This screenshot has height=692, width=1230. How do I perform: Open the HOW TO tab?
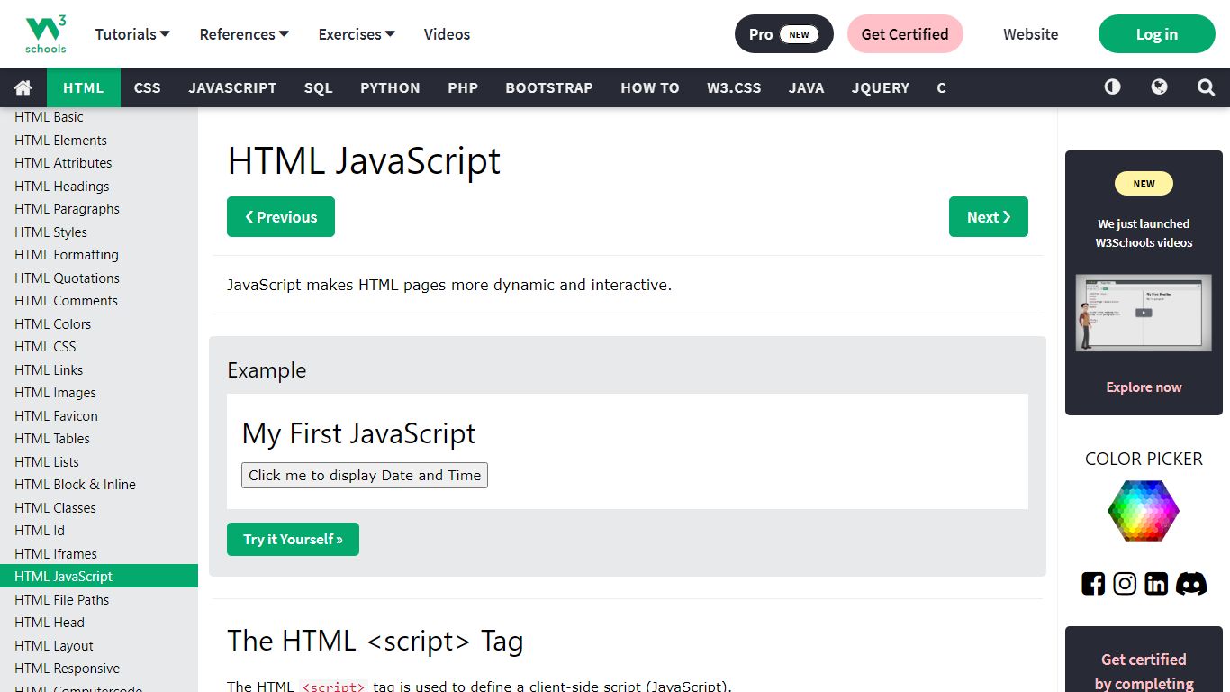coord(650,87)
